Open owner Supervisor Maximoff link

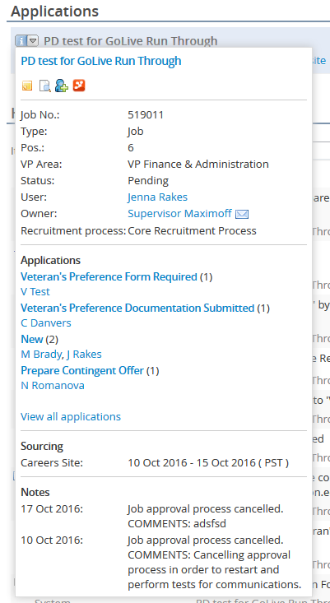[180, 213]
